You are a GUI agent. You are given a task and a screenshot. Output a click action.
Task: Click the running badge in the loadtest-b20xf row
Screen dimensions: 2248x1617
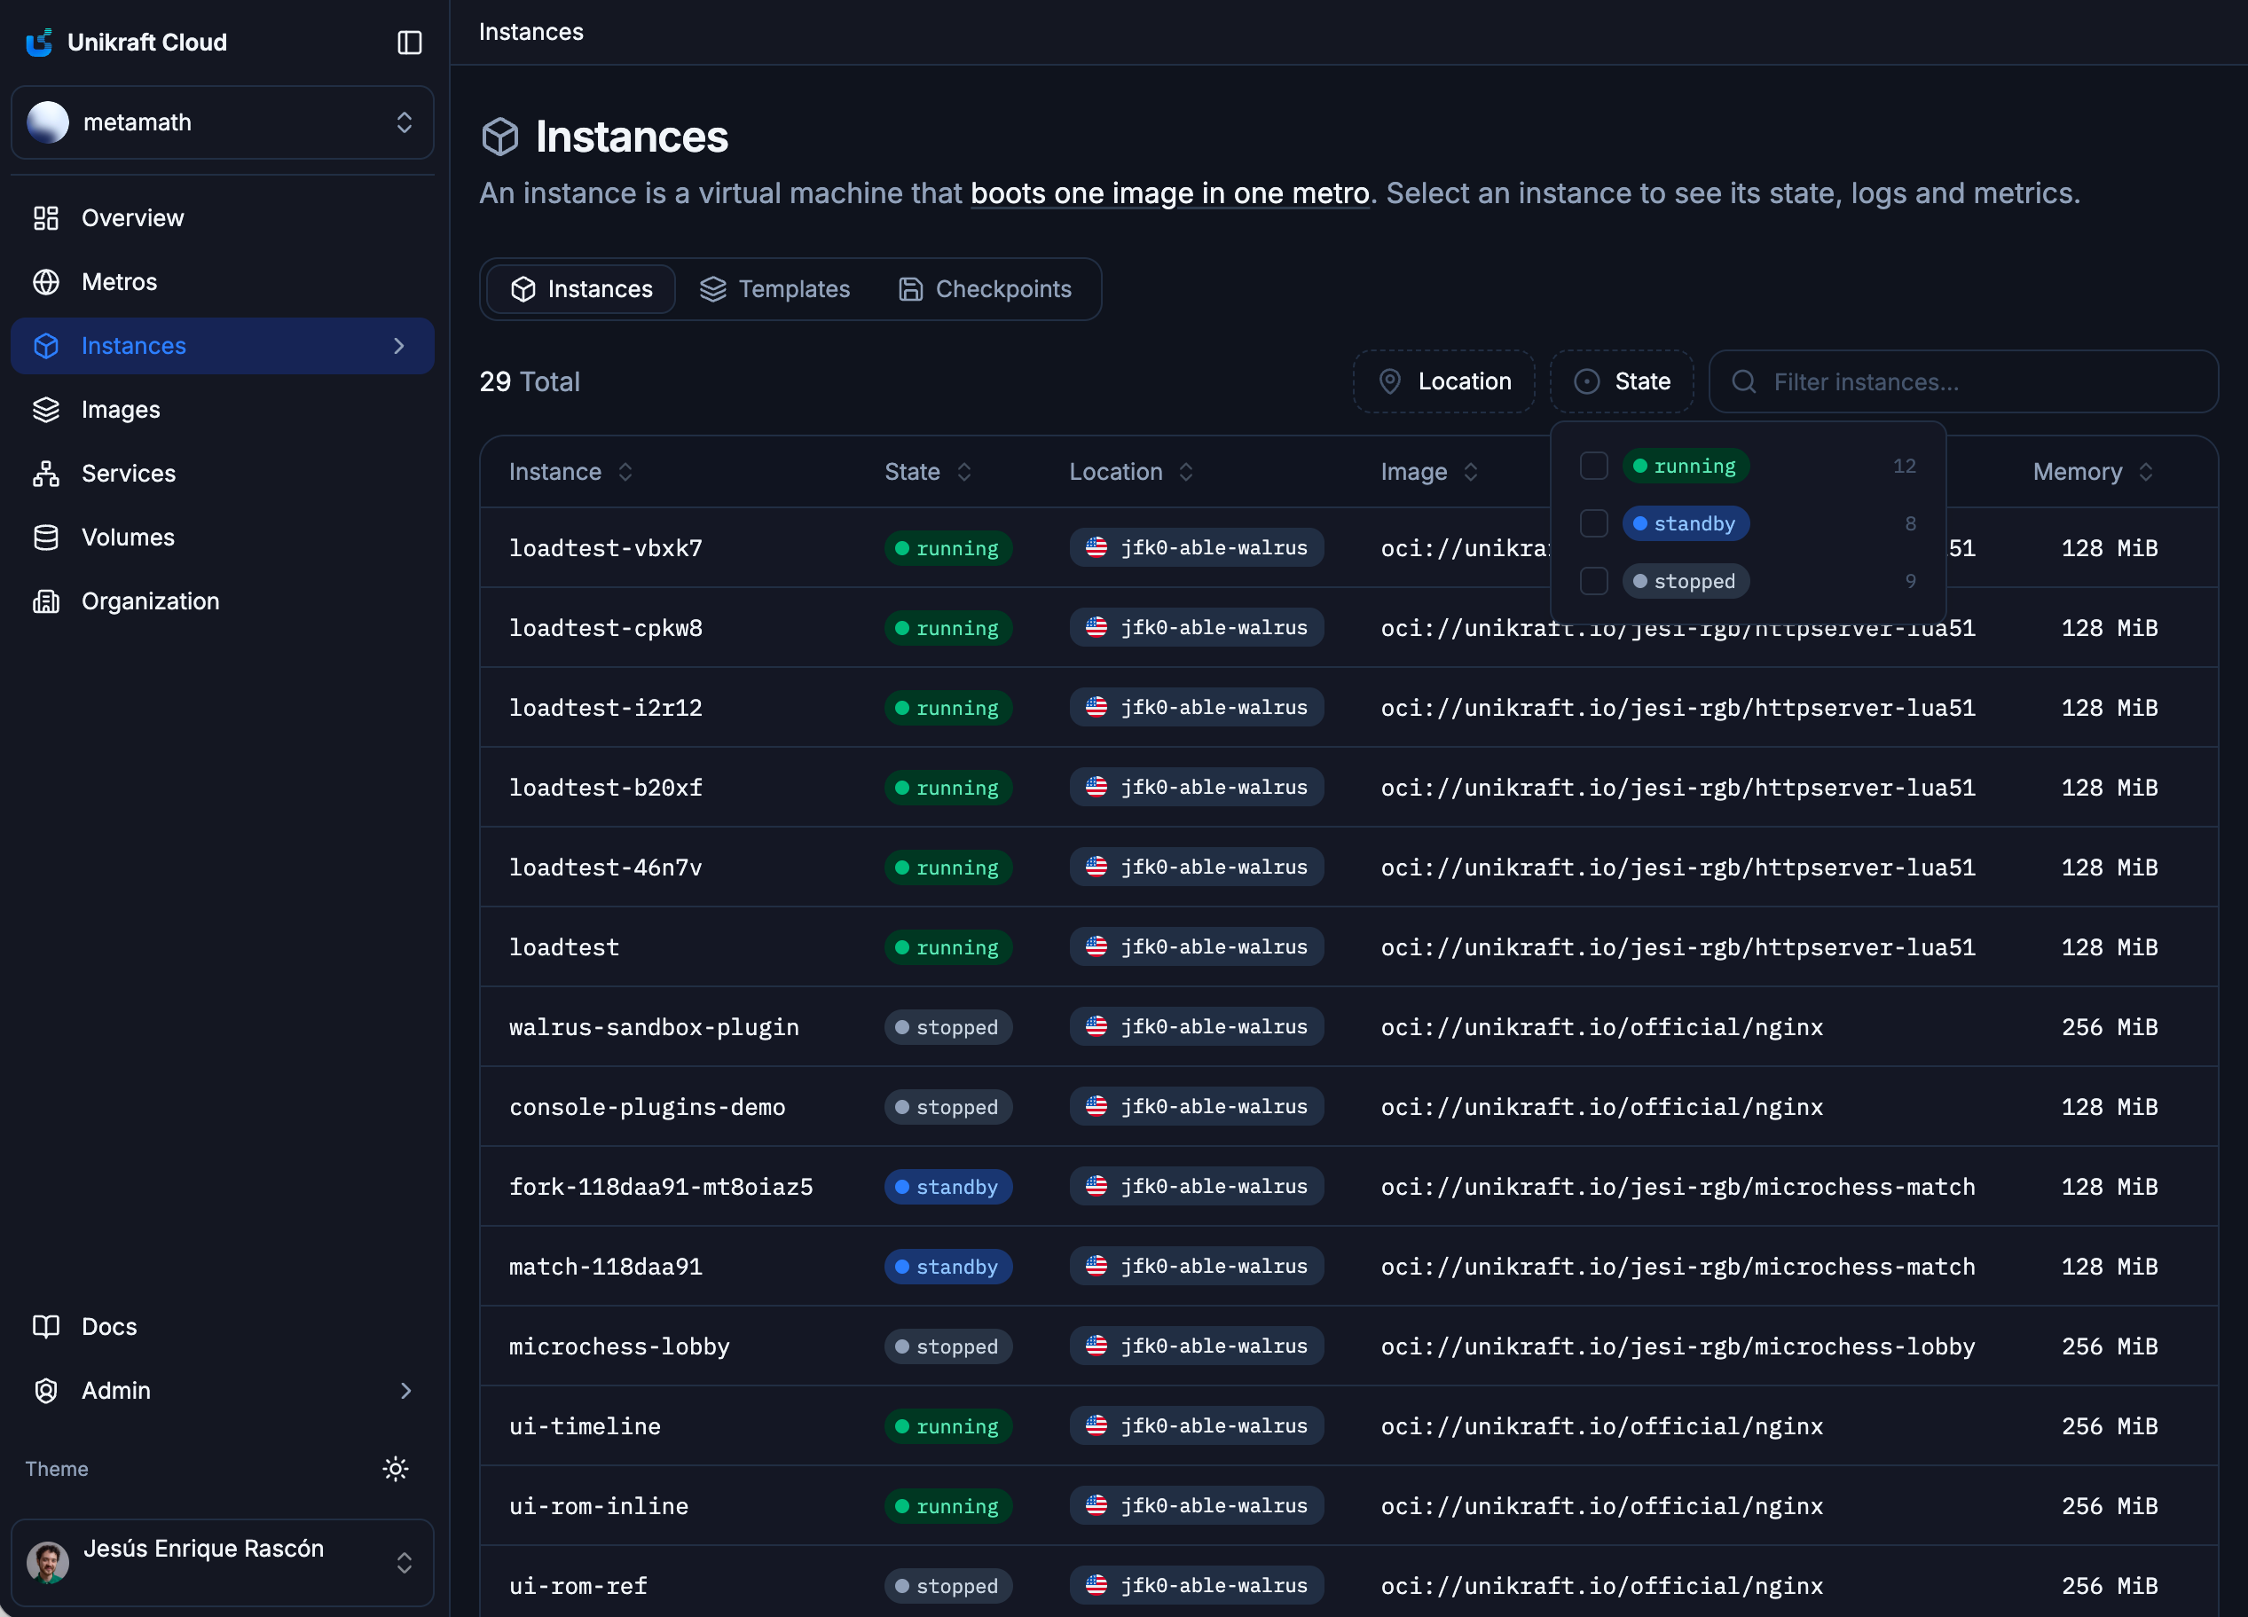[947, 788]
